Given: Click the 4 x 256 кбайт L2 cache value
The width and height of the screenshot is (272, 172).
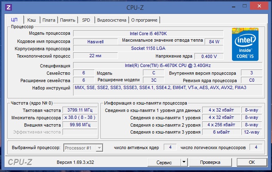Looking at the screenshot, I should 221,125.
